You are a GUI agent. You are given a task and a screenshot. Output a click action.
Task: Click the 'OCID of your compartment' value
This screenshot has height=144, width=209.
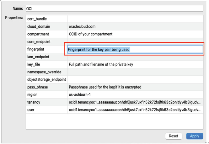[x=91, y=34]
